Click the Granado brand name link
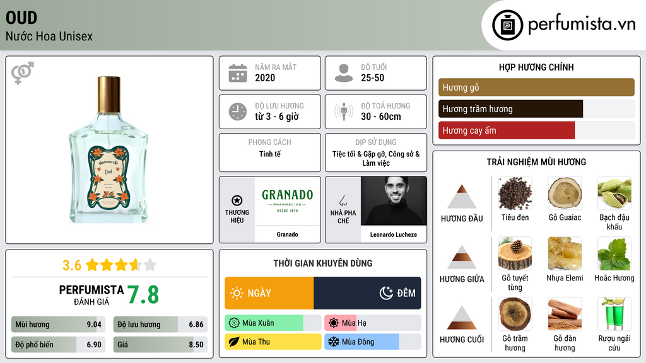Viewport: 646px width, 363px height. [287, 234]
